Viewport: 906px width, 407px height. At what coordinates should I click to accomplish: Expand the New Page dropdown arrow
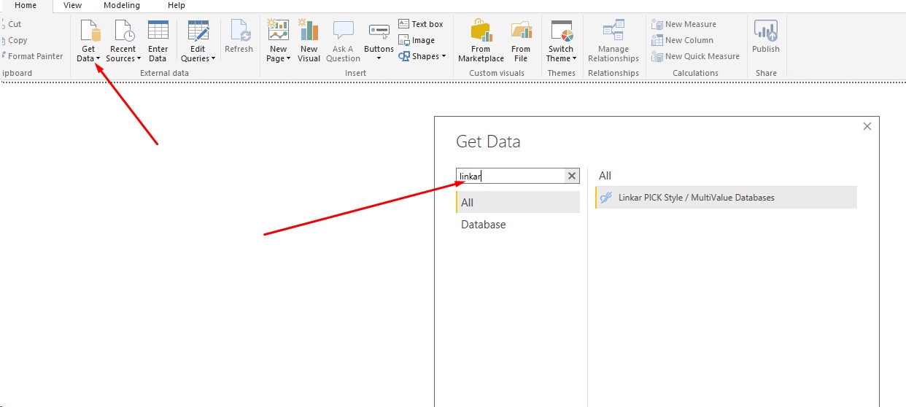click(x=288, y=59)
